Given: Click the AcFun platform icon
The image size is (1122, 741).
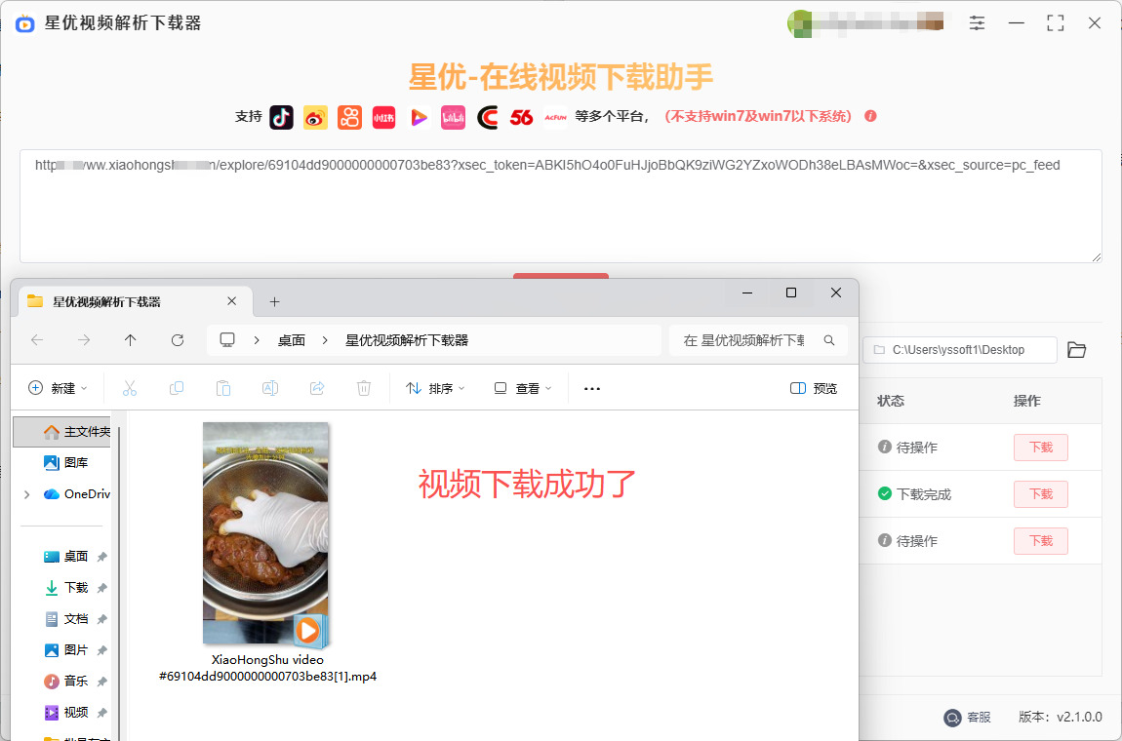Looking at the screenshot, I should 556,117.
